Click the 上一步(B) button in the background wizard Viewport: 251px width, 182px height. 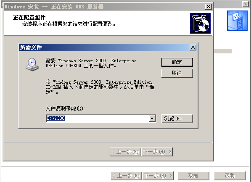click(126, 176)
